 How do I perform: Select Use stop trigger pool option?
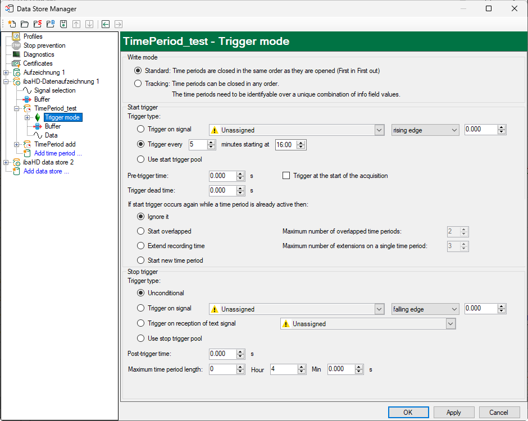(140, 338)
